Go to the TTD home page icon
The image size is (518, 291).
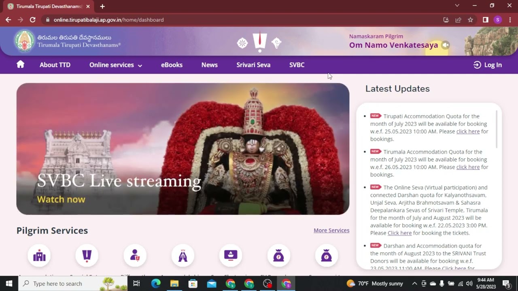tap(20, 64)
